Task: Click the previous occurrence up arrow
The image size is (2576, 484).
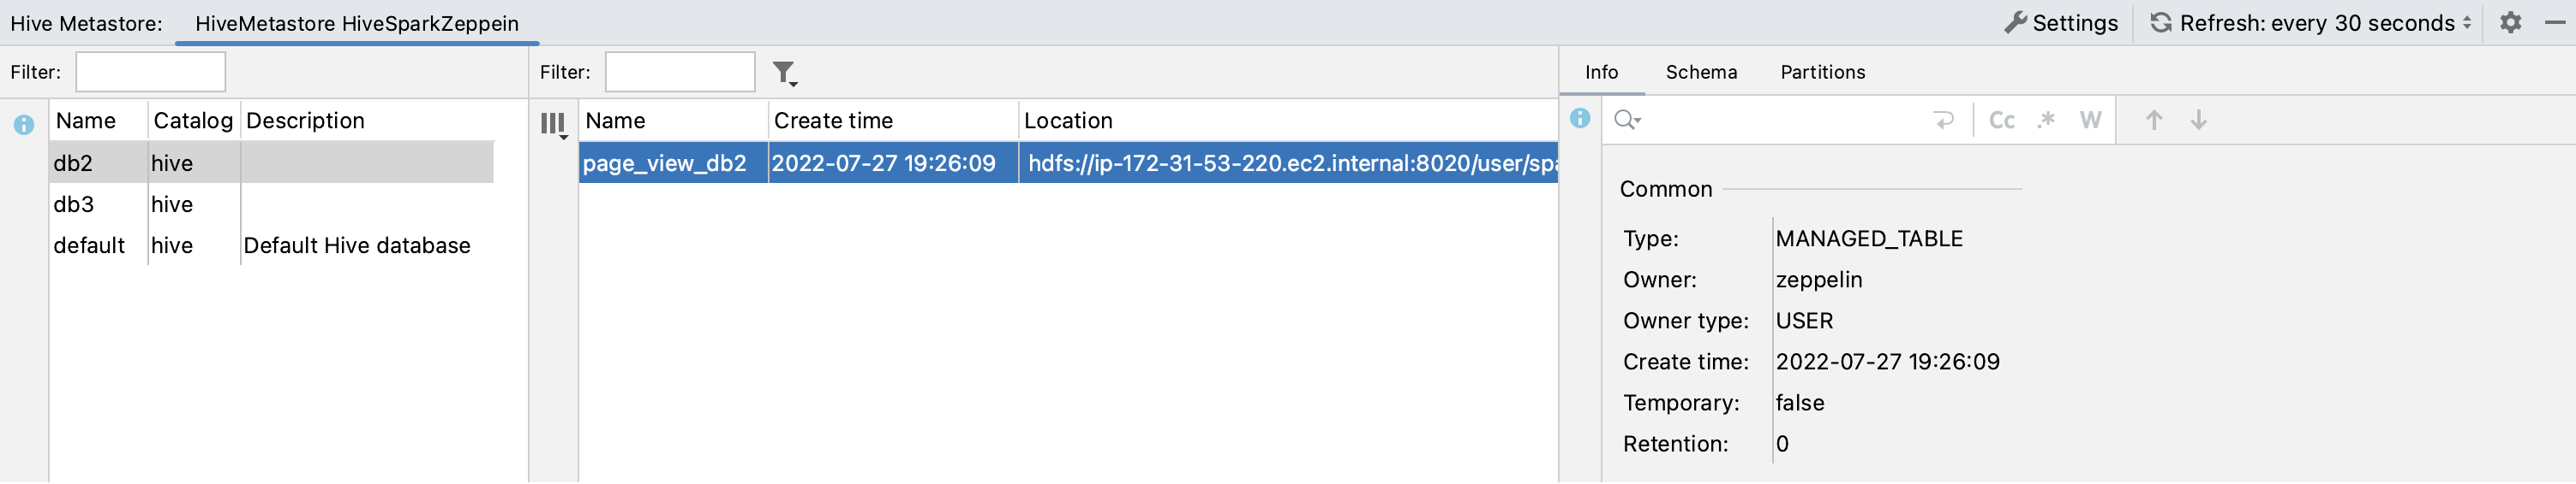Action: [2154, 121]
